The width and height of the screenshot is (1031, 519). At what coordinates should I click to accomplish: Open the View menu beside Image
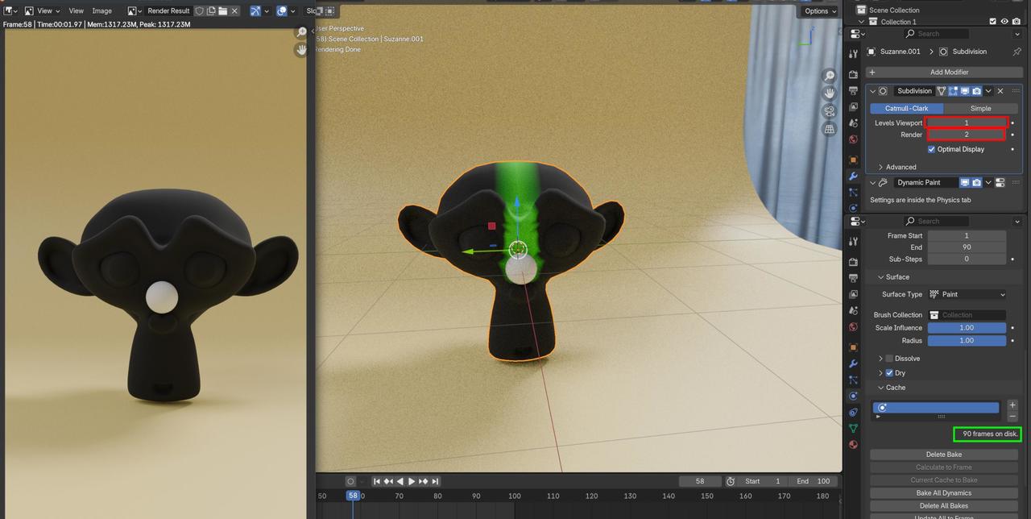[x=76, y=10]
